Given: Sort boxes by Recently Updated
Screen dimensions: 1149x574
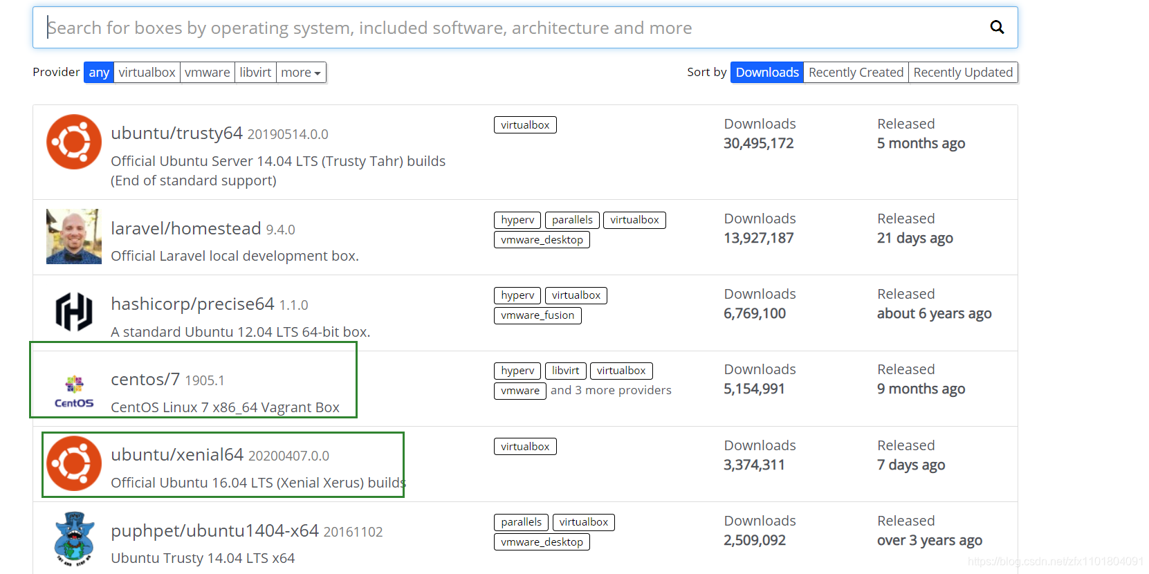Looking at the screenshot, I should click(x=963, y=73).
